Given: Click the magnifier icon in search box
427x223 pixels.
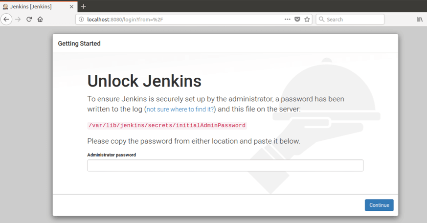Looking at the screenshot, I should coord(321,19).
